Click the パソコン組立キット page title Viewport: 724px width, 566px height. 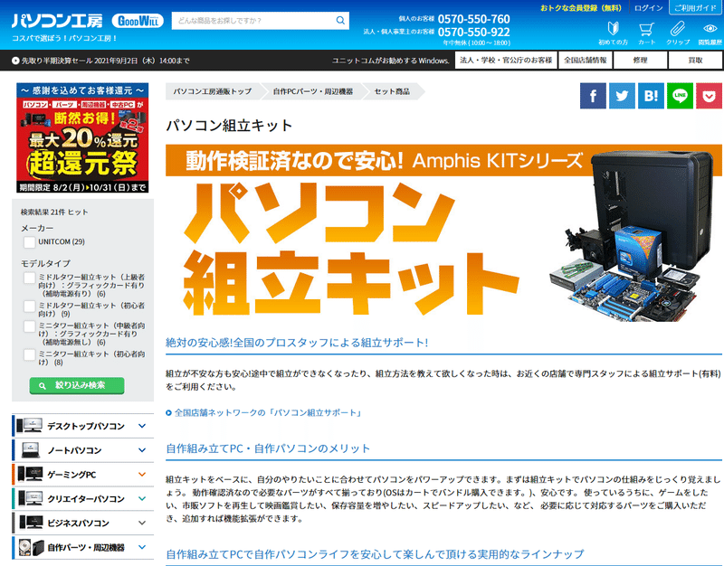coord(229,125)
